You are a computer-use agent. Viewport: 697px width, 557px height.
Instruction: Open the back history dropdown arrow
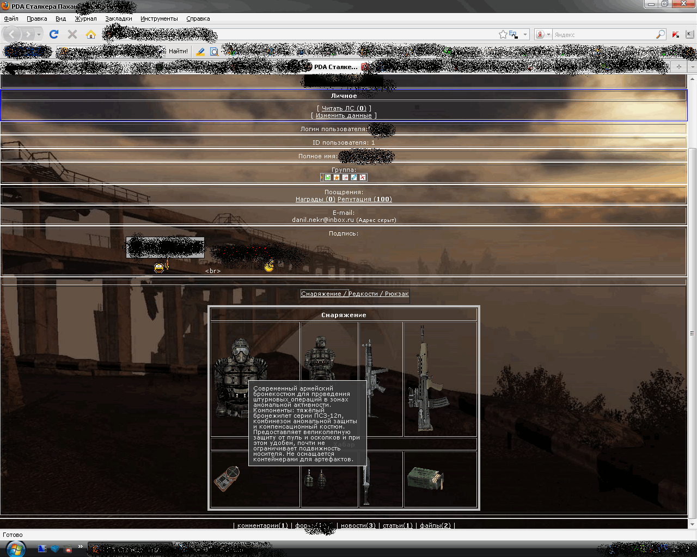(39, 34)
